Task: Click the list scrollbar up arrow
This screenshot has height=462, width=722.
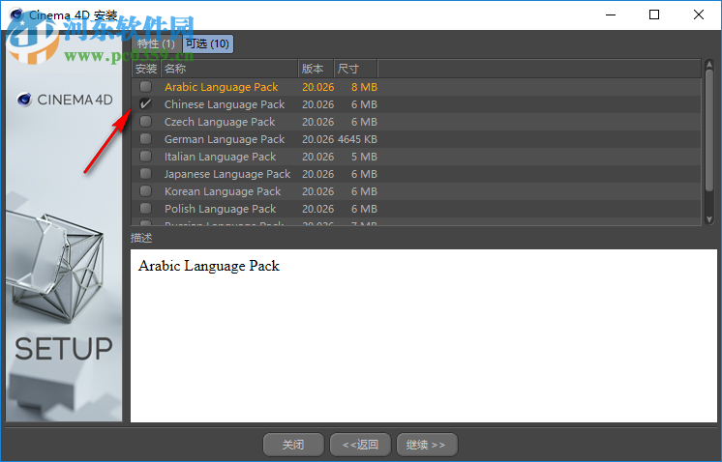Action: (x=709, y=64)
